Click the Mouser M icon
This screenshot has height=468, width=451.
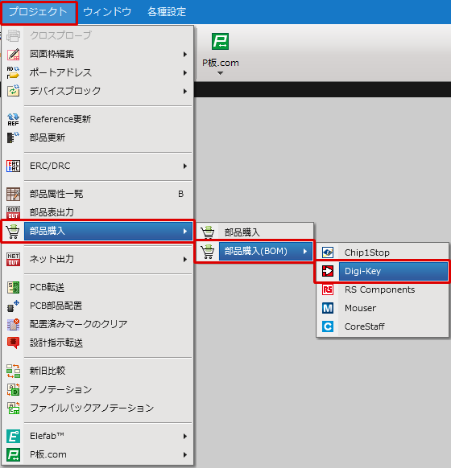[328, 308]
